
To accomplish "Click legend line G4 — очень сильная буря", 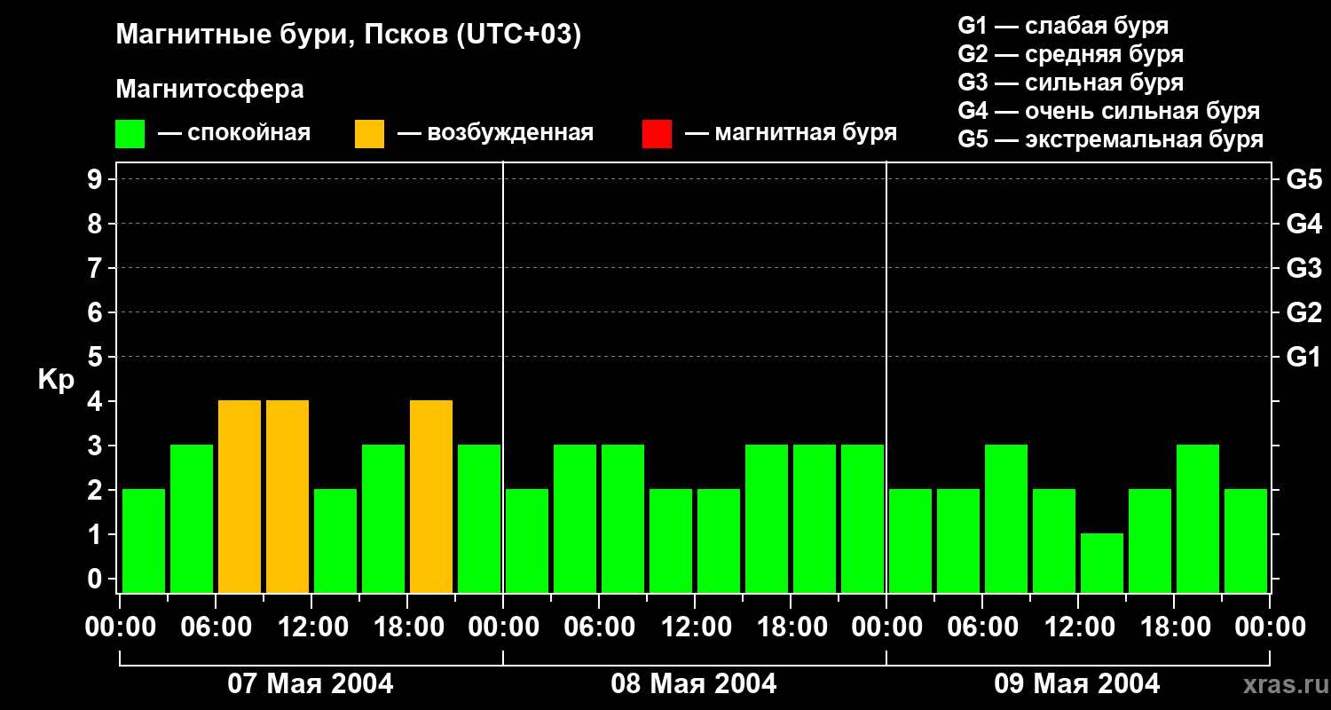I will [1109, 111].
